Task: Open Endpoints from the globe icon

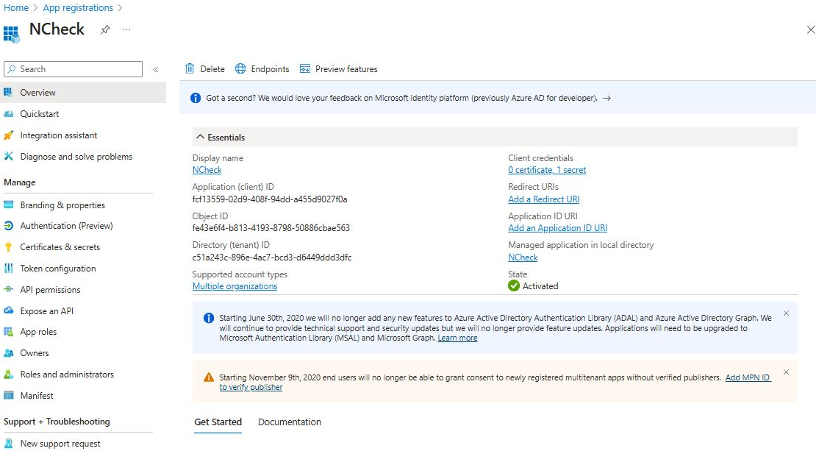Action: coord(240,69)
